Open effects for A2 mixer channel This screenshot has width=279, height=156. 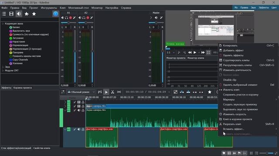click(92, 18)
